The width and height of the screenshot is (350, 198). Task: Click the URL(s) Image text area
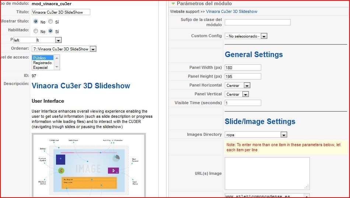pos(267,173)
